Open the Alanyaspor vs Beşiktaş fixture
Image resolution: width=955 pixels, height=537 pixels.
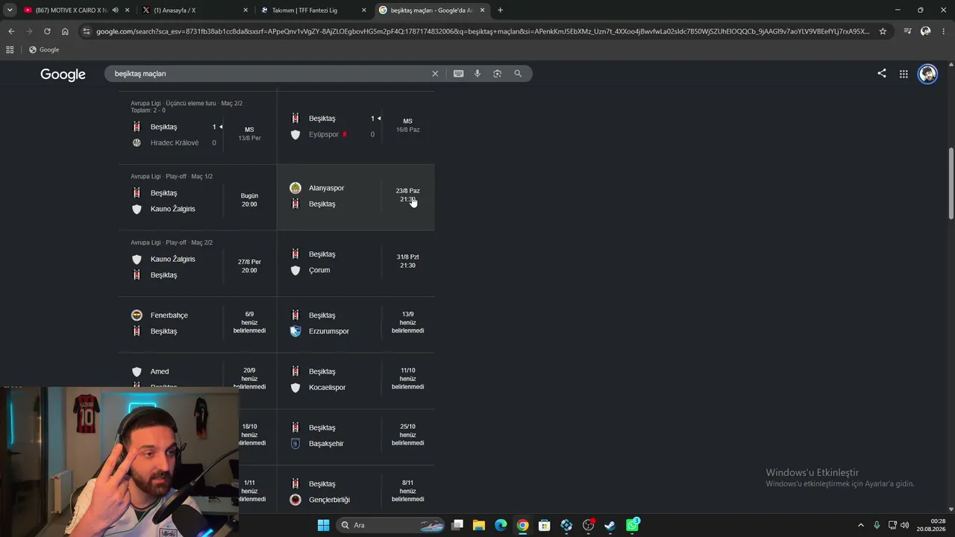click(x=356, y=197)
